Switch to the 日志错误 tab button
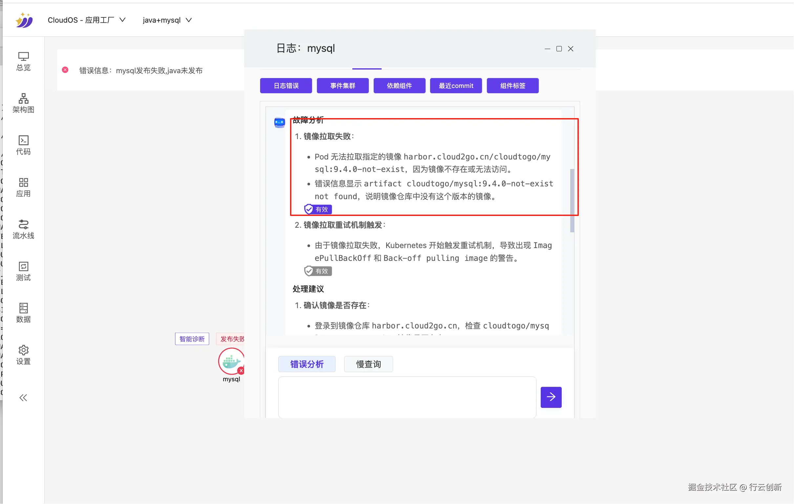The width and height of the screenshot is (794, 504). (286, 86)
